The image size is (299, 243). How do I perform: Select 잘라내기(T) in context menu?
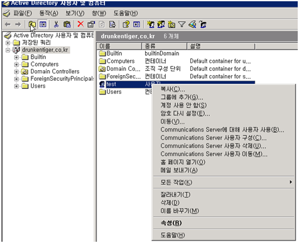pos(224,195)
